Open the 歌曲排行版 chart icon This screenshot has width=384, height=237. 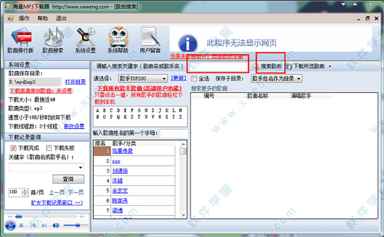tap(21, 37)
